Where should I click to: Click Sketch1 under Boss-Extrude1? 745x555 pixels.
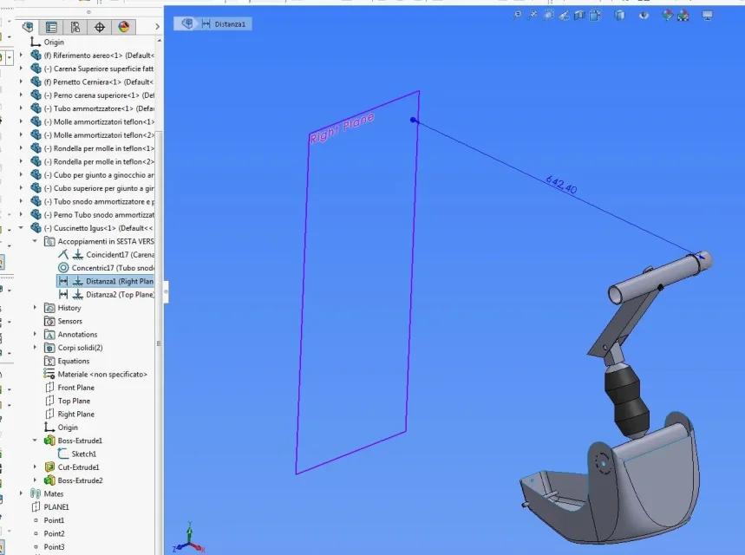click(83, 454)
